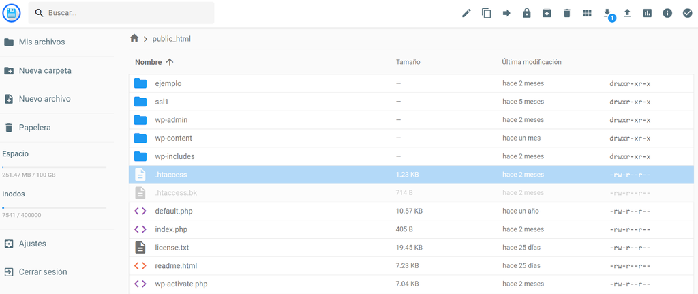Image resolution: width=698 pixels, height=294 pixels.
Task: Click the upload icon in toolbar
Action: (x=627, y=13)
